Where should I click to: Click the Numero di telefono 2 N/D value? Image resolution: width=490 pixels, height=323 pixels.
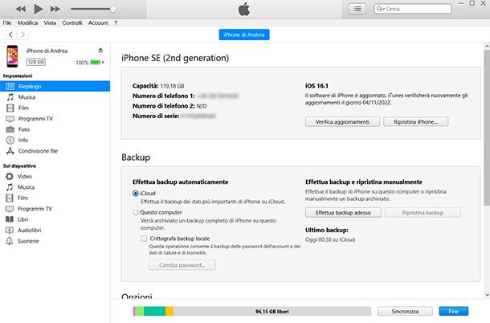(x=202, y=106)
